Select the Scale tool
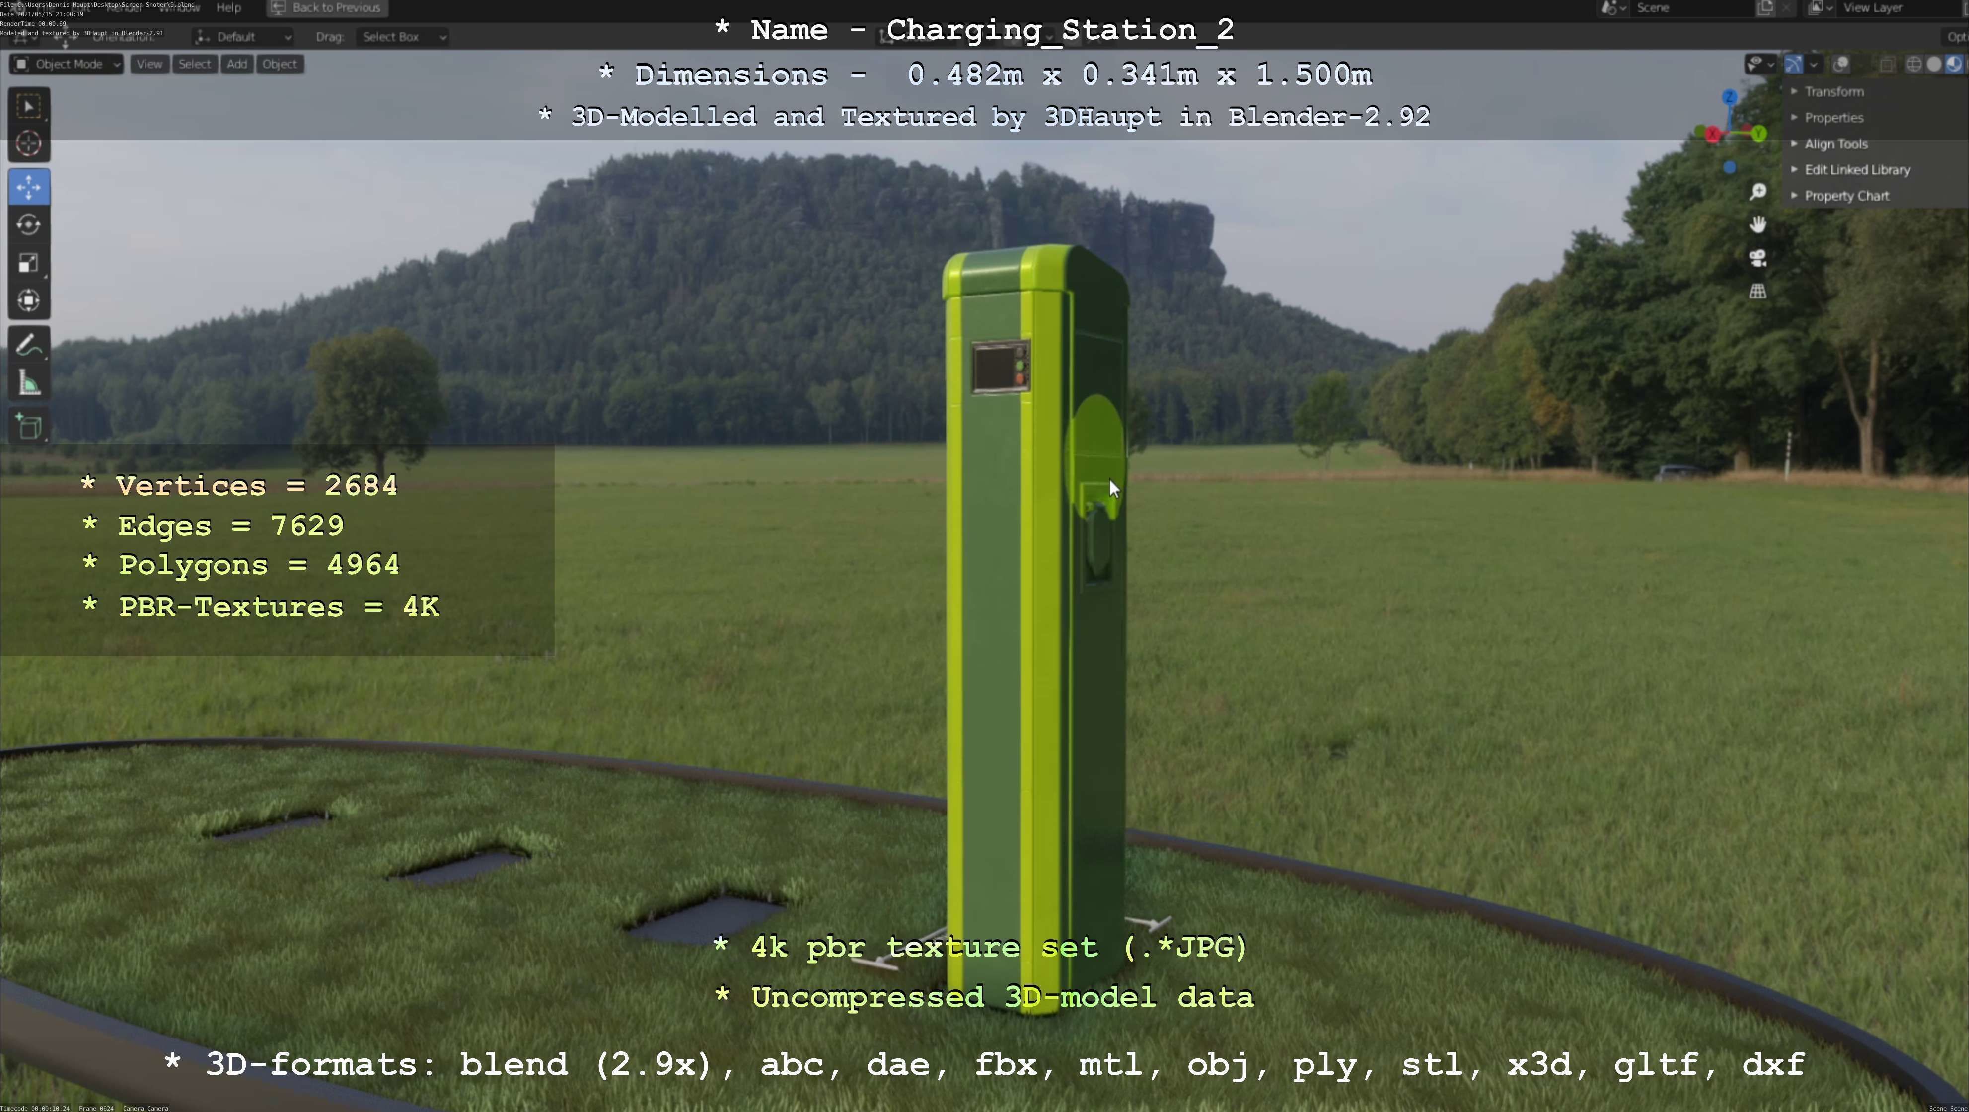The width and height of the screenshot is (1969, 1112). point(29,263)
